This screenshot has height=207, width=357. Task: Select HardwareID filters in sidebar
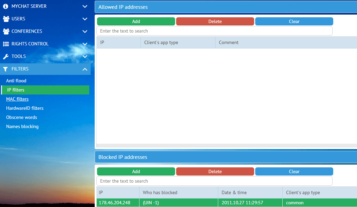coord(25,108)
